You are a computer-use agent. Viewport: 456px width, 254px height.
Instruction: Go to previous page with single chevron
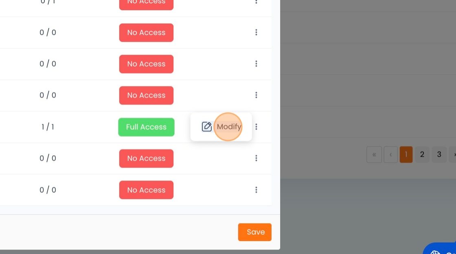coord(390,154)
